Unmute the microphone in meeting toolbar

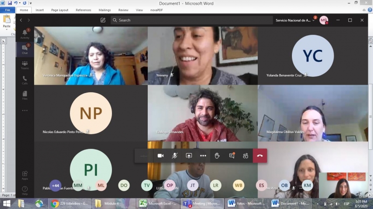(x=174, y=156)
